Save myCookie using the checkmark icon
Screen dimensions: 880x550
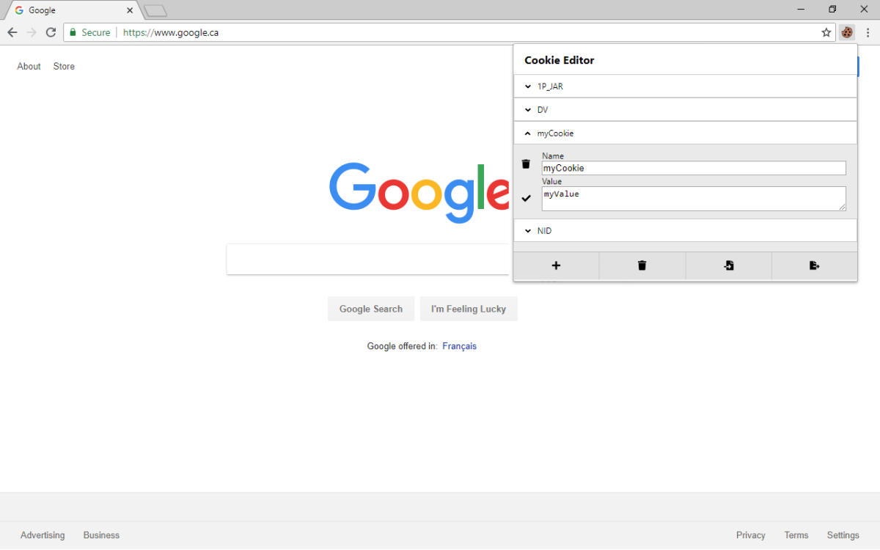[x=526, y=197]
